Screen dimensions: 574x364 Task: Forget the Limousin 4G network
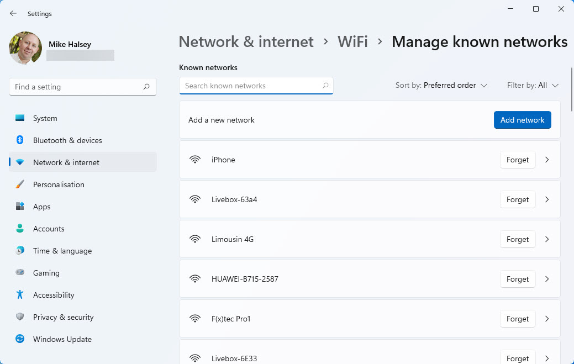point(517,239)
